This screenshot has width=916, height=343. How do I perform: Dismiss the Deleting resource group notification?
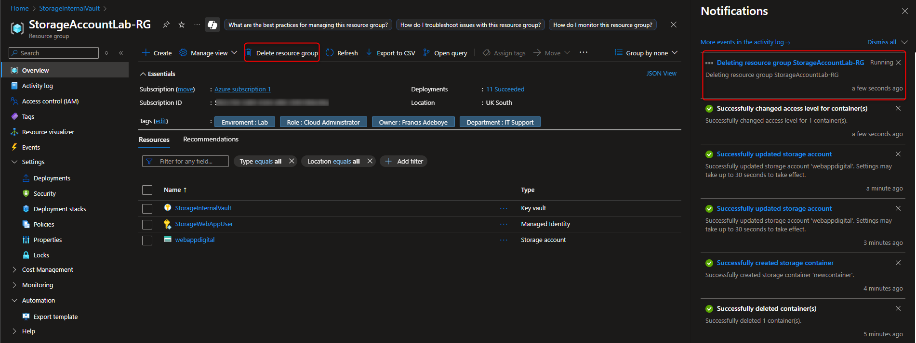(898, 63)
